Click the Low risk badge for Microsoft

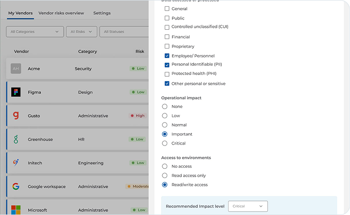click(139, 210)
